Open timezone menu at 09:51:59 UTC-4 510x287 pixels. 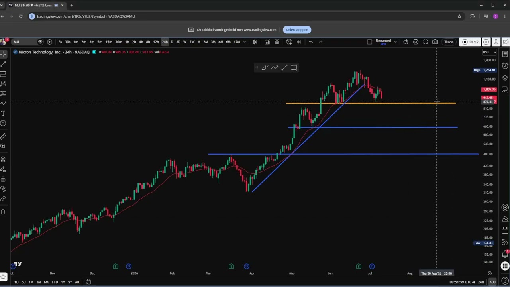pyautogui.click(x=462, y=282)
